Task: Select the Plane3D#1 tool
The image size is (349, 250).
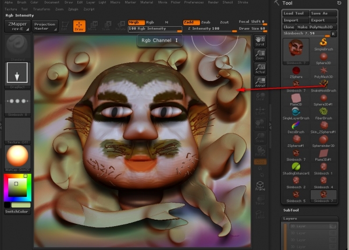Action: [x=323, y=153]
